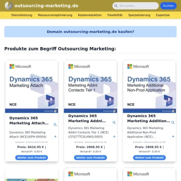Click the outsourcing-marketing.de site logo
The width and height of the screenshot is (181, 181).
coord(9,5)
